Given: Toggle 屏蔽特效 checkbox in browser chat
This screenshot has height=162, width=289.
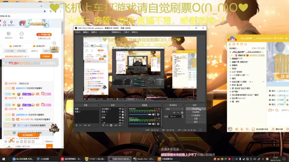Looking at the screenshot, I should point(44,141).
